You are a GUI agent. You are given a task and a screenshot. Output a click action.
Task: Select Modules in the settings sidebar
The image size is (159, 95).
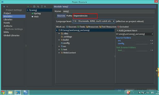point(14,16)
